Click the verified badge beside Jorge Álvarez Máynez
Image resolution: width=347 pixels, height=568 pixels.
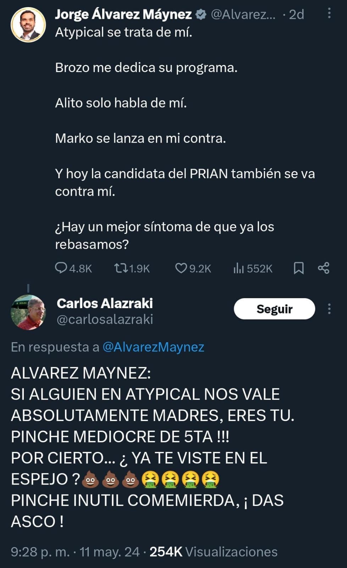tap(201, 15)
